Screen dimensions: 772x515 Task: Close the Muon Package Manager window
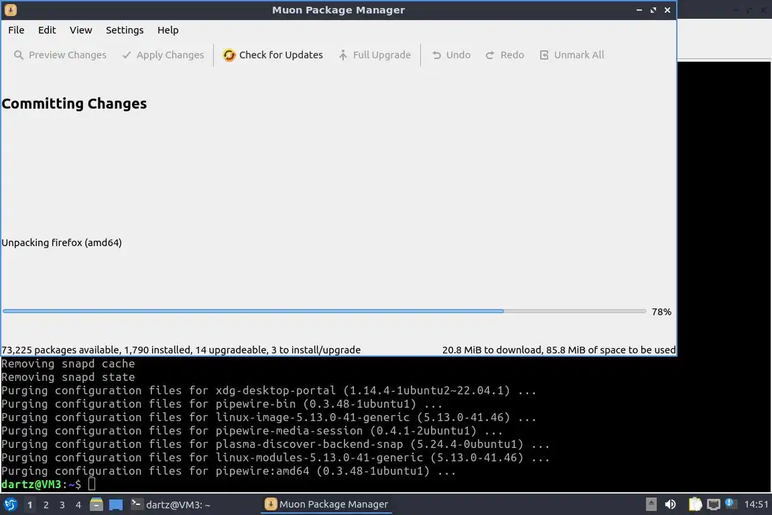coord(667,10)
